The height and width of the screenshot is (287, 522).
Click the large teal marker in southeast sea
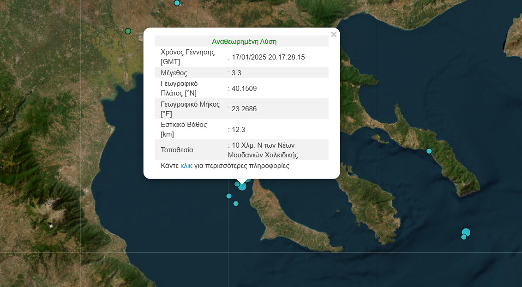click(x=466, y=232)
